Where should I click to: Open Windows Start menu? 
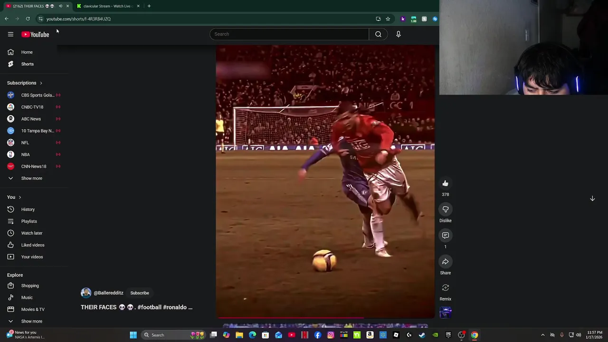[x=133, y=335]
